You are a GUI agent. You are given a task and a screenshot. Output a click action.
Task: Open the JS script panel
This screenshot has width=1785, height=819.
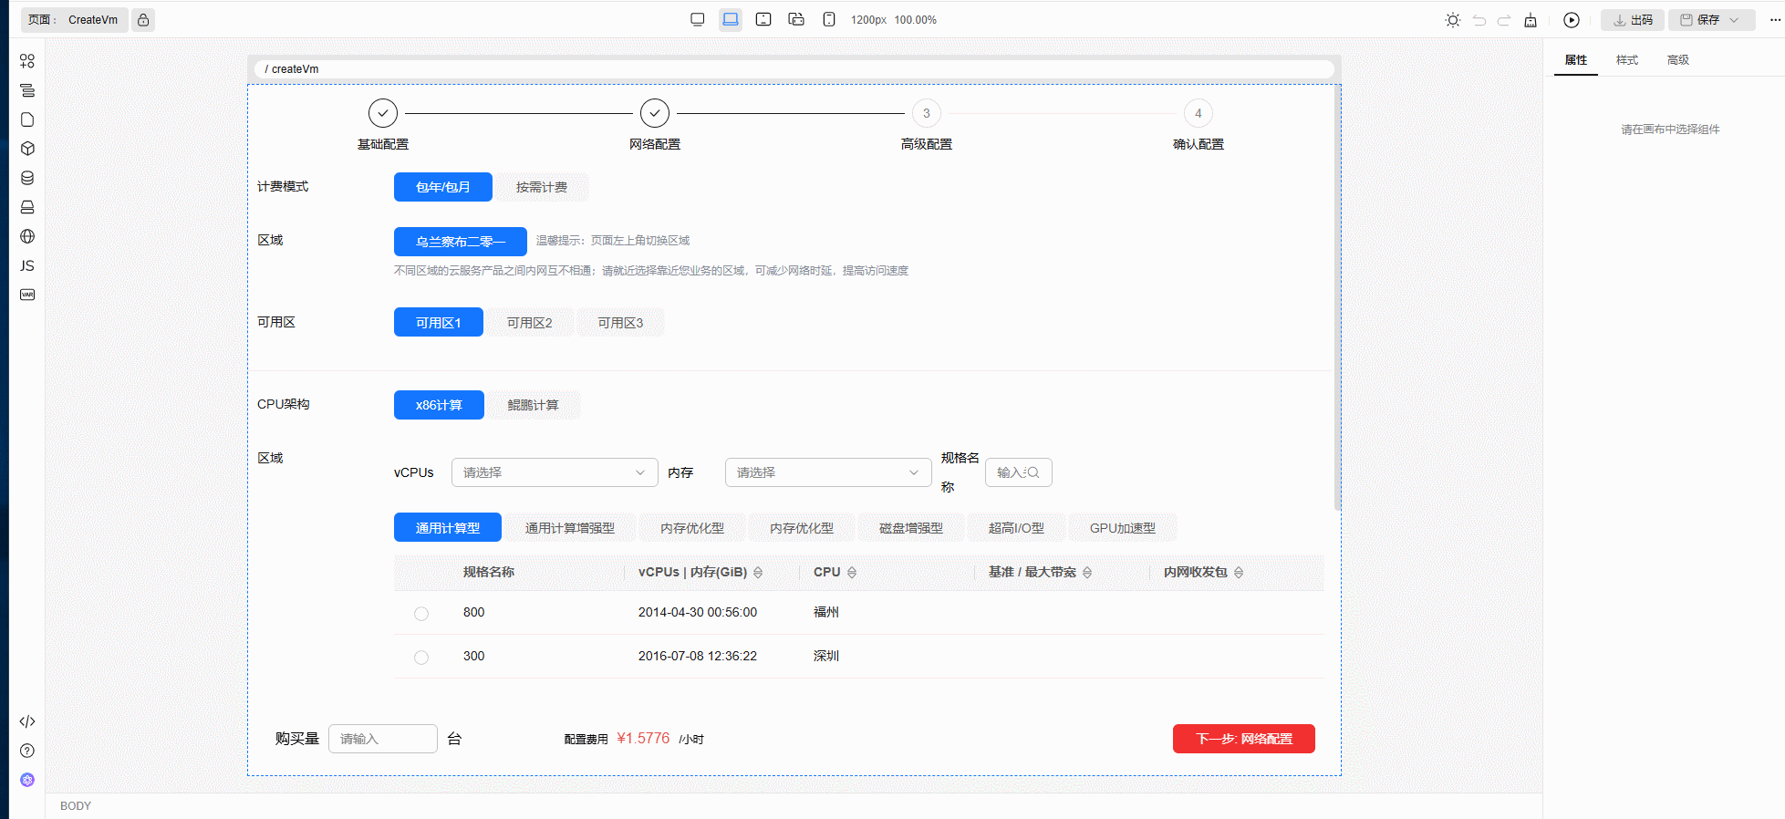pos(27,265)
